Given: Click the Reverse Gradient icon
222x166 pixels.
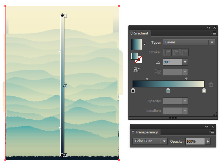Looking at the screenshot, I should pos(137,70).
